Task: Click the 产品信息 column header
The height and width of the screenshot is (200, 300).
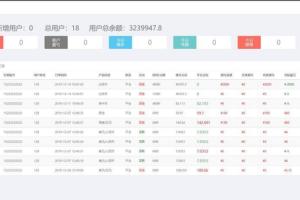Action: [104, 75]
